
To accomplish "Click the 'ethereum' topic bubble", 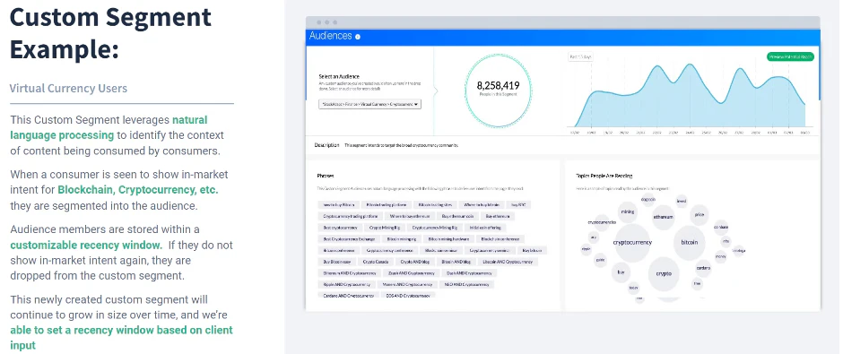I will tap(663, 217).
